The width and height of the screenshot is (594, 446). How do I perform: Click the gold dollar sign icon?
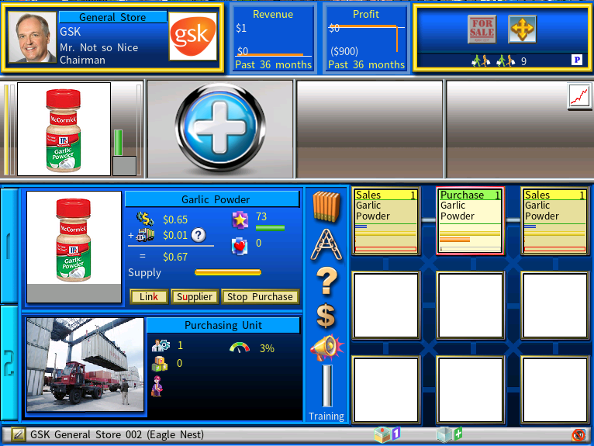point(326,316)
